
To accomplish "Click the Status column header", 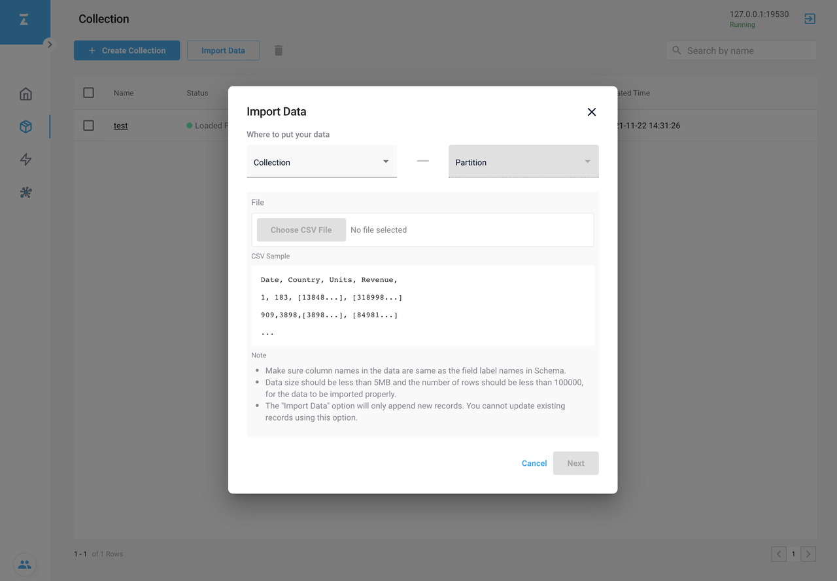I will click(x=197, y=93).
